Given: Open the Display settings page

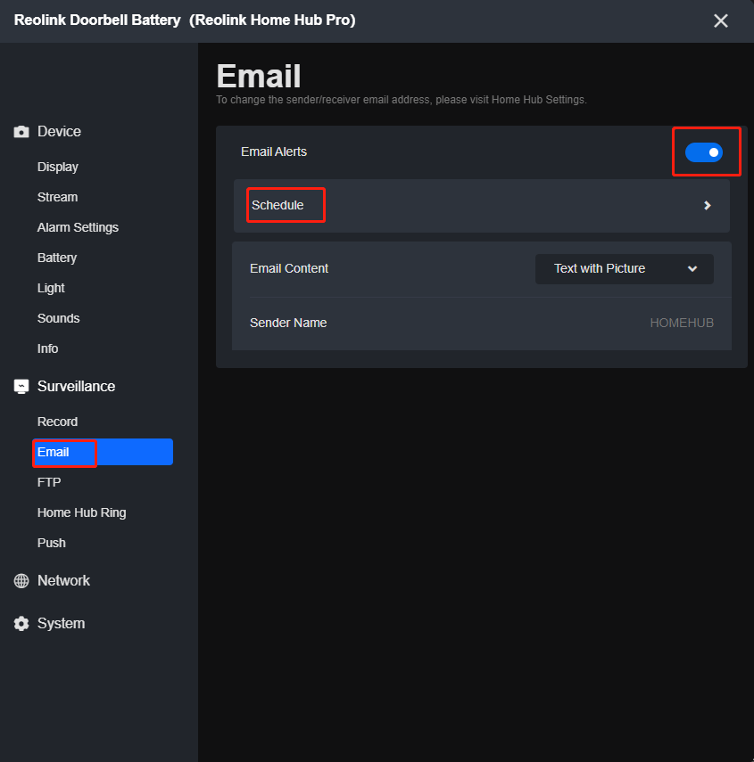Looking at the screenshot, I should click(58, 167).
